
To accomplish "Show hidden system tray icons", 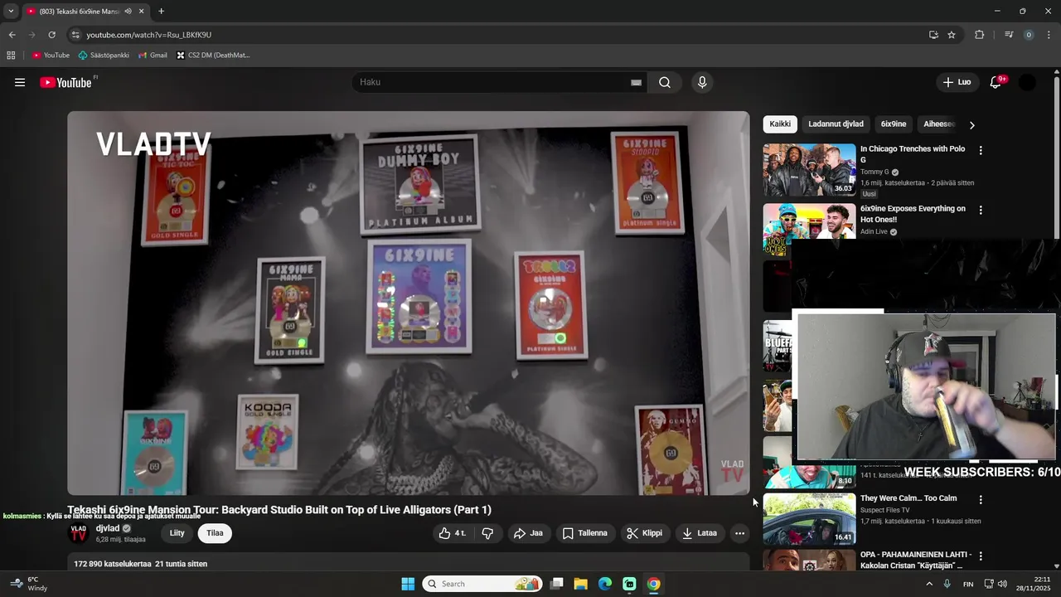I will 929,584.
